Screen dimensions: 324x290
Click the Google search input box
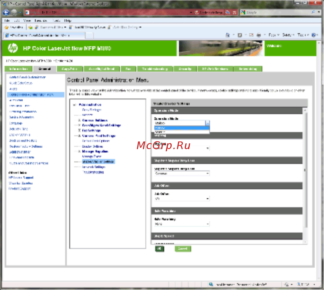278,12
